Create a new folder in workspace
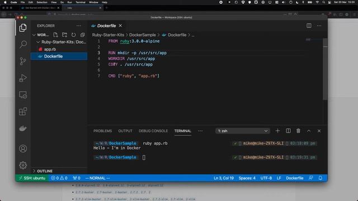The image size is (358, 201). tap(65, 35)
